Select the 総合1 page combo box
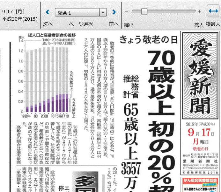Image resolution: width=221 pixels, height=192 pixels. click(x=81, y=12)
